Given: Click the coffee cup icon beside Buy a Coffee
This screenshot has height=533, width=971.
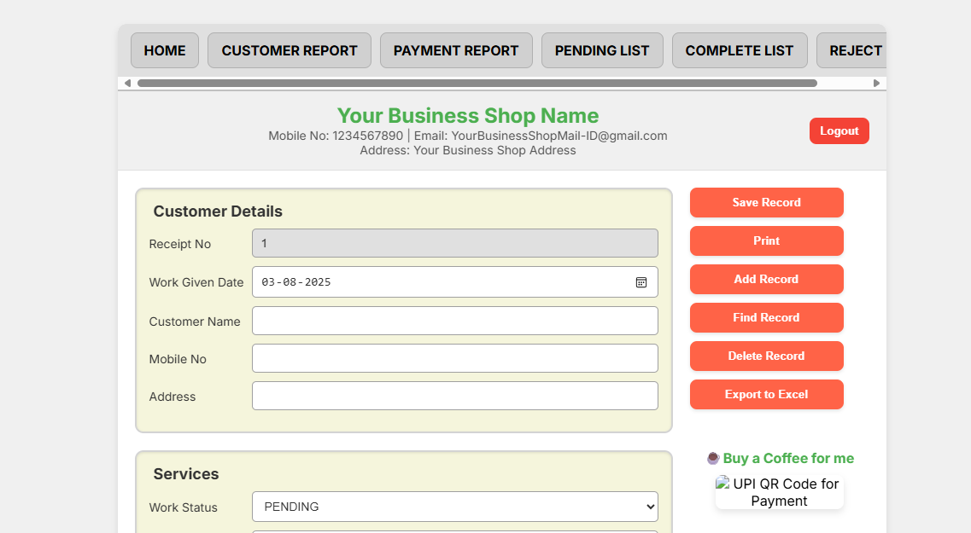Looking at the screenshot, I should (x=713, y=458).
